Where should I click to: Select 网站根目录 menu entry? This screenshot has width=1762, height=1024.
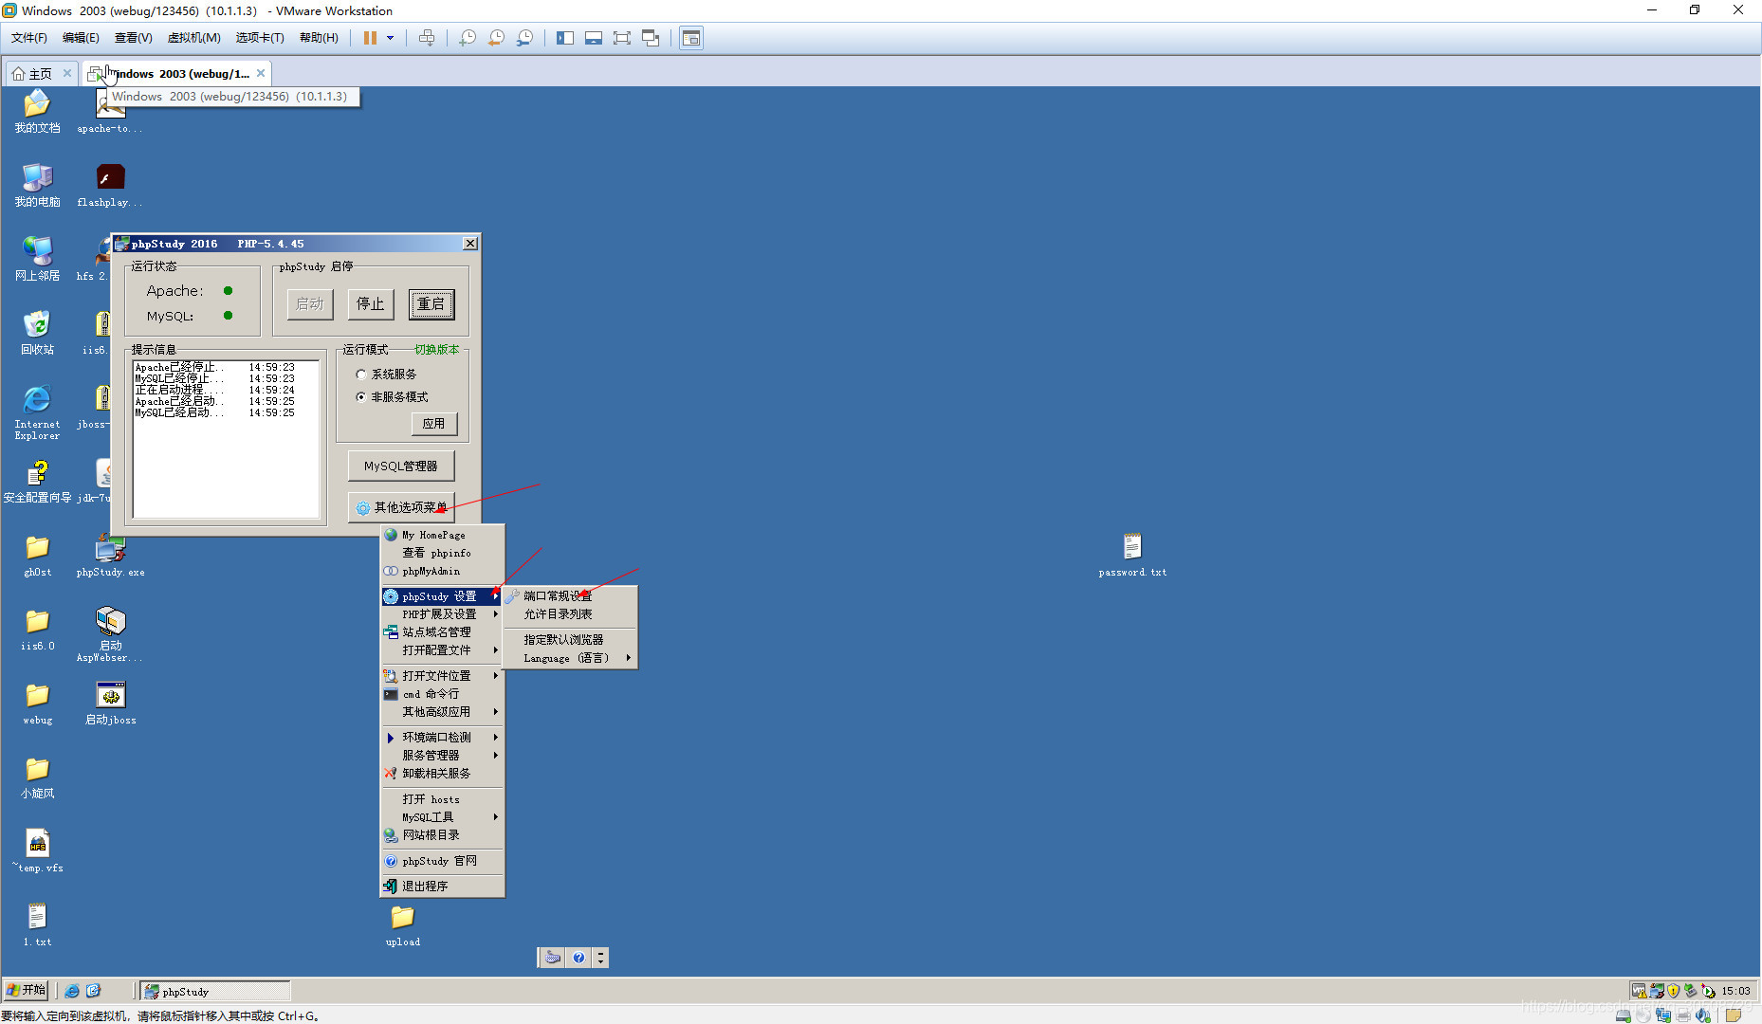tap(442, 835)
